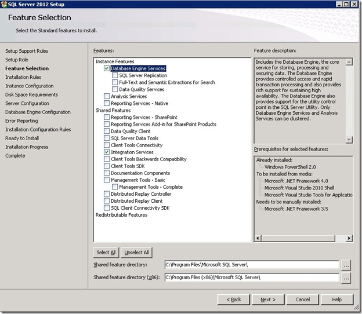Enable SQL Server Replication feature
362x314 pixels.
[x=115, y=75]
